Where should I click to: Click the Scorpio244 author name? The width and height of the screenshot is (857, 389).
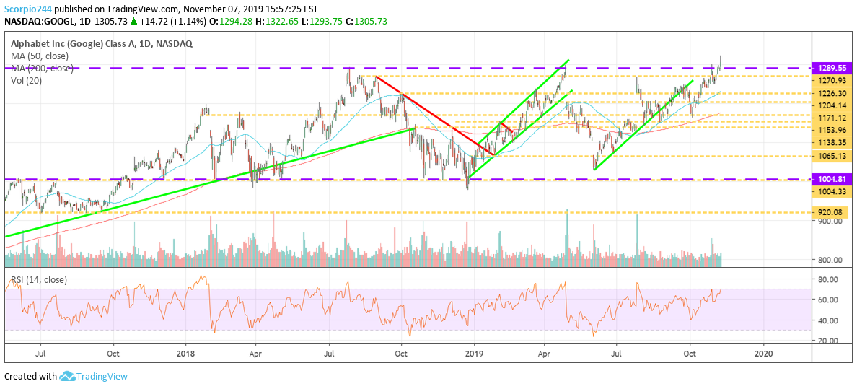28,10
